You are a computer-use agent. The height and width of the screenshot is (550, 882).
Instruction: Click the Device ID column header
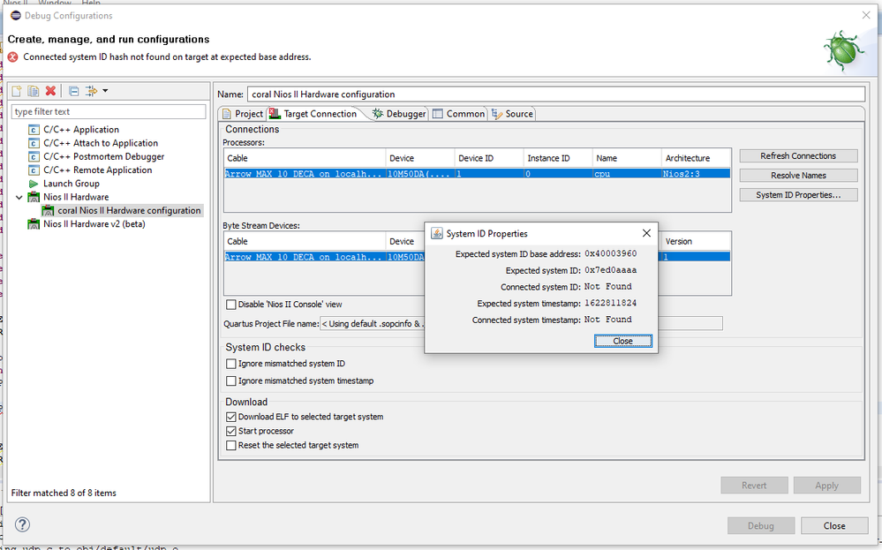488,158
